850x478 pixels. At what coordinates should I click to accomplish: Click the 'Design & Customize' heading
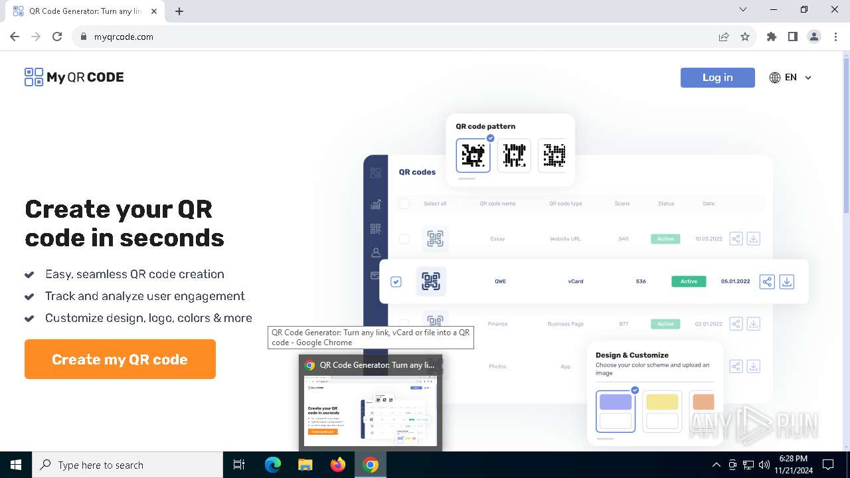[x=632, y=355]
